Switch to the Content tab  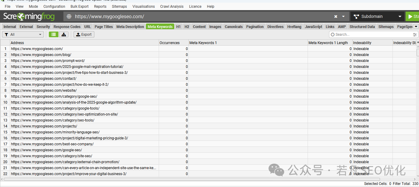[199, 27]
